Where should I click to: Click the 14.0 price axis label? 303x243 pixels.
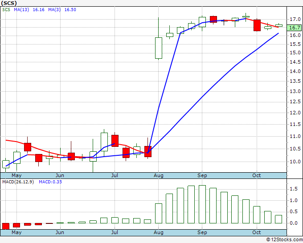pos(295,71)
